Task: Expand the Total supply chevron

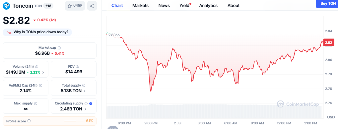Action: point(85,91)
